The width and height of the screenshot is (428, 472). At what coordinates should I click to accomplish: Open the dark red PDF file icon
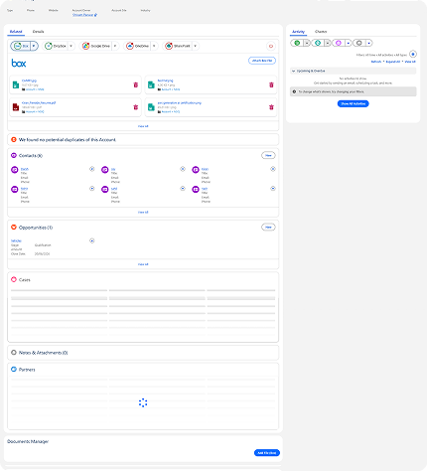click(x=16, y=107)
